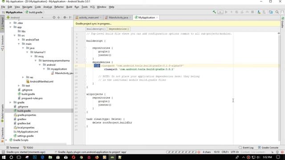Click MyApplication breadcrumb in navigation bar

point(12,12)
